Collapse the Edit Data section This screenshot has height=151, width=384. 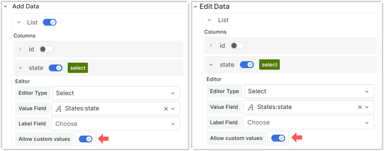[x=196, y=6]
